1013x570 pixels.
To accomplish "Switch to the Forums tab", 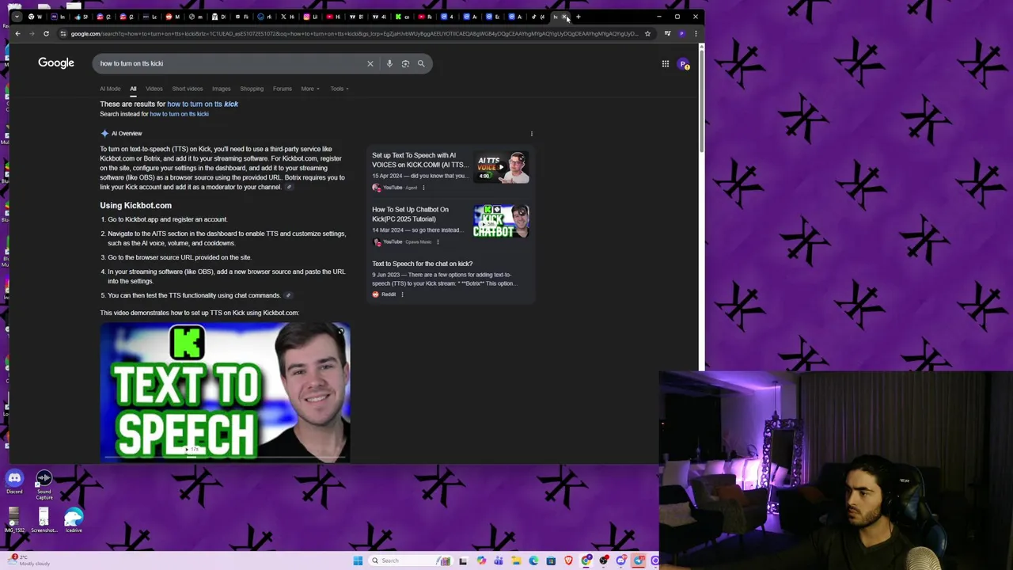I will 283,89.
